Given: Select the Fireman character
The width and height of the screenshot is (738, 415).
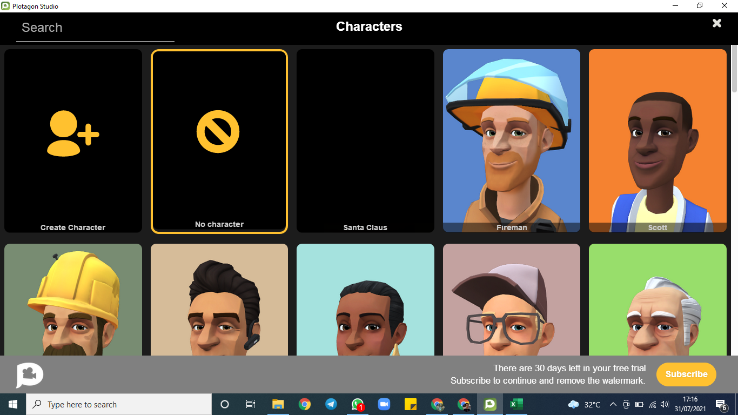Looking at the screenshot, I should [x=512, y=141].
